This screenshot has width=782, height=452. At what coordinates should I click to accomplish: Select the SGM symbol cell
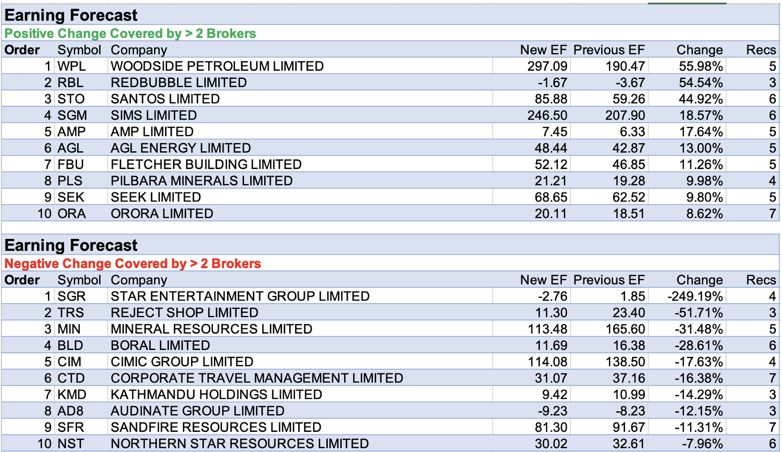[x=72, y=115]
